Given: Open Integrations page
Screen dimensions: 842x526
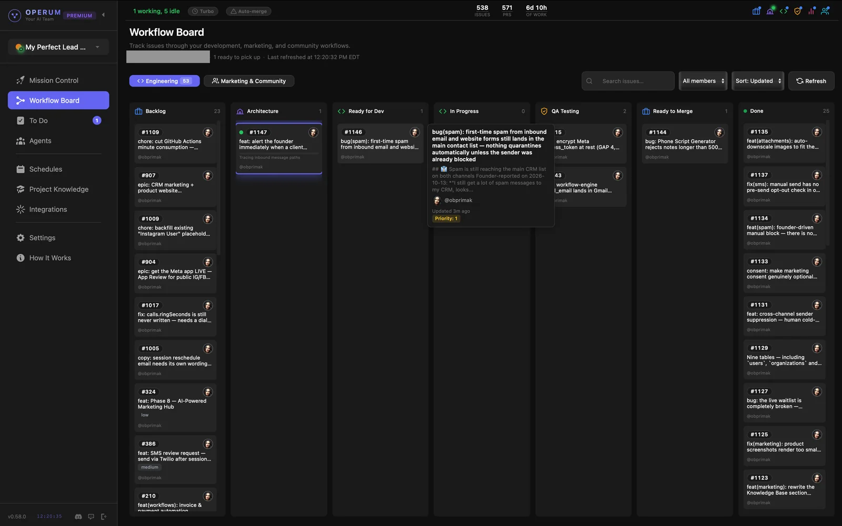Looking at the screenshot, I should click(x=58, y=209).
